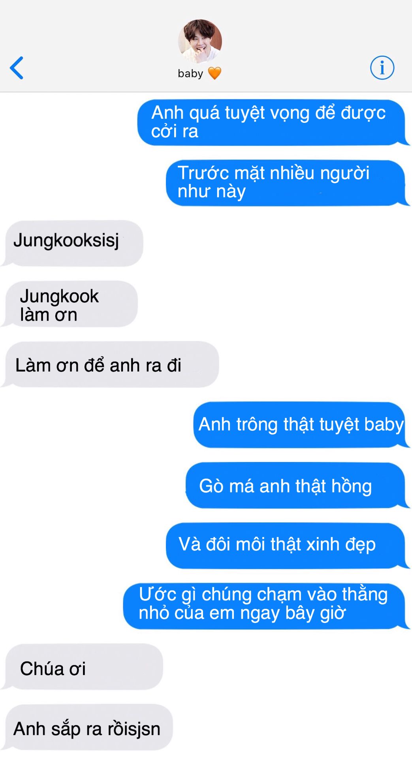Image resolution: width=412 pixels, height=758 pixels.
Task: Tap the "Chúa ơi" gray message
Action: pyautogui.click(x=82, y=666)
